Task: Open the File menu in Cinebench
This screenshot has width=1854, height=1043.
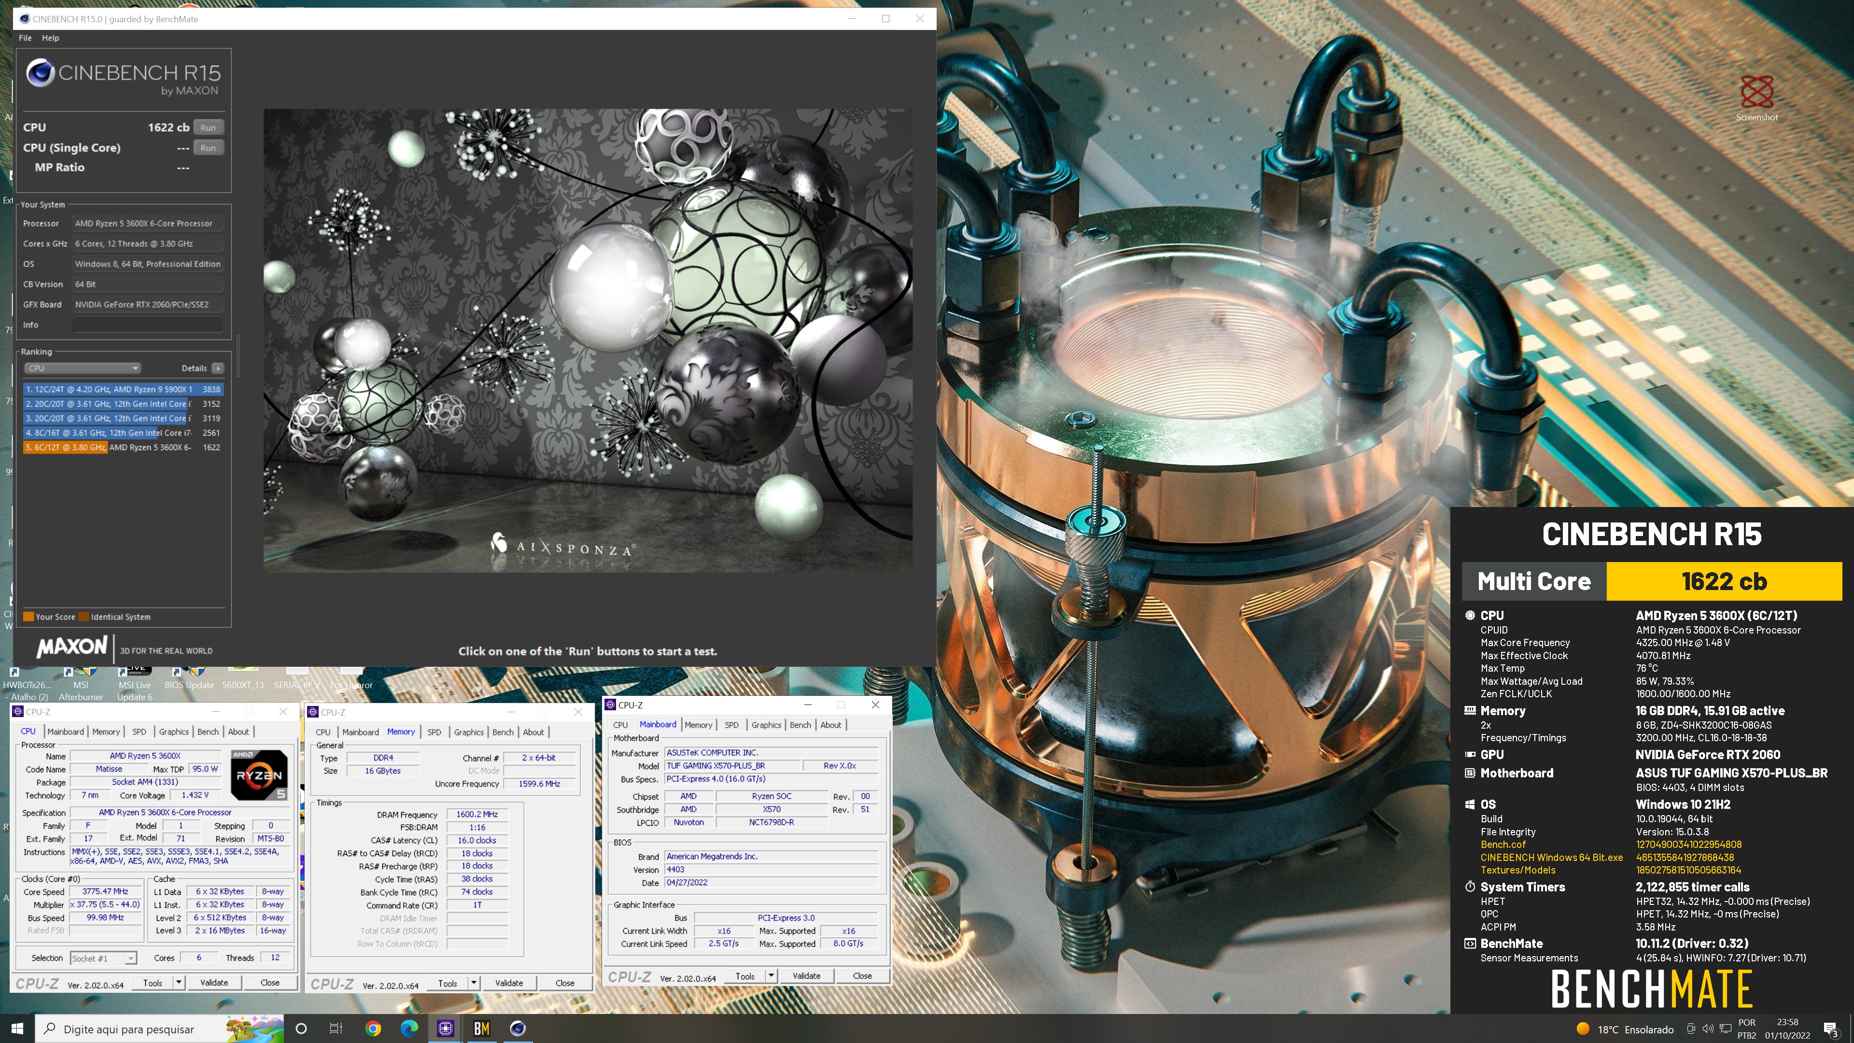Action: tap(25, 38)
